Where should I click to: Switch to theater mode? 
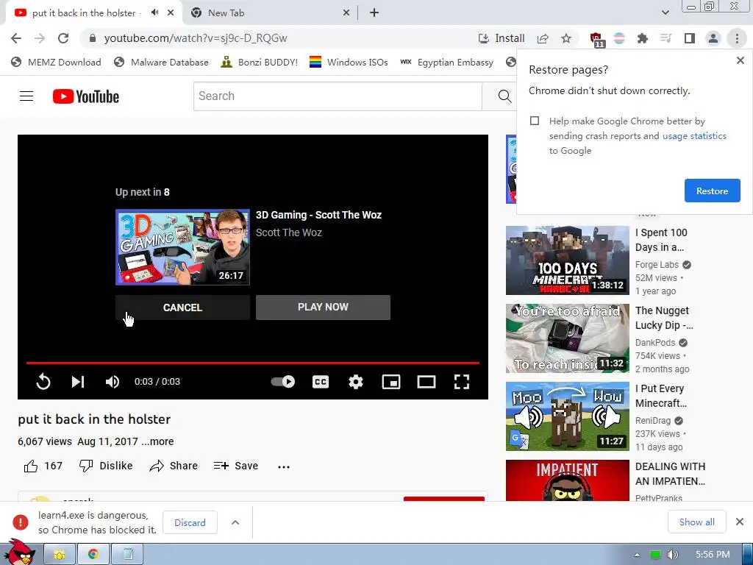[427, 382]
